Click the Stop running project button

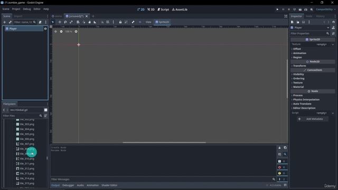289,9
